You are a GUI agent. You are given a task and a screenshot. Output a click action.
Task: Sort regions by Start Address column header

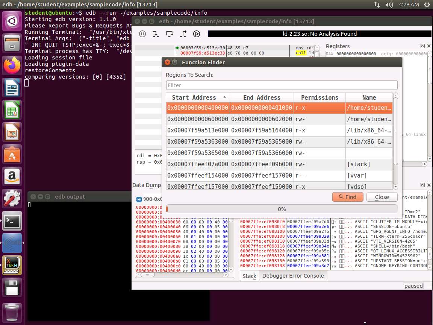click(194, 97)
